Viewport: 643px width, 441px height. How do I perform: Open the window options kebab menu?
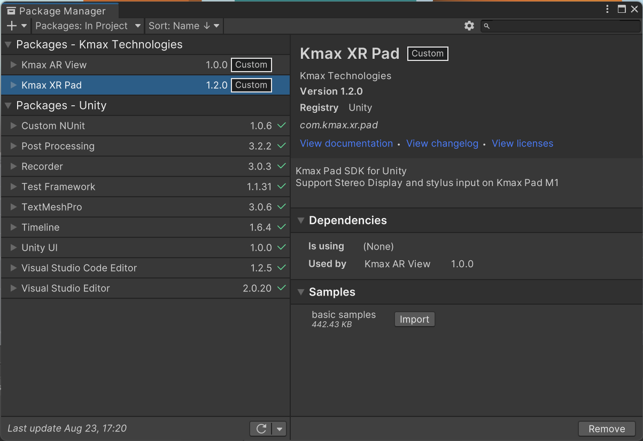pos(608,9)
